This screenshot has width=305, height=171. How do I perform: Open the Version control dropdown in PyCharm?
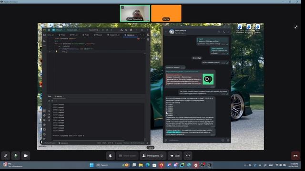click(73, 30)
